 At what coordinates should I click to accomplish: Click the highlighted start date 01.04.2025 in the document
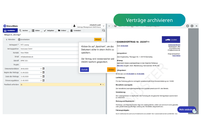130,74
